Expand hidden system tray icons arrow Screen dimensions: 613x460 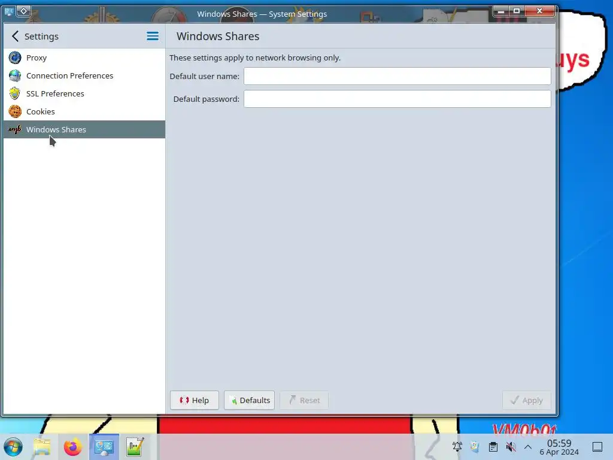tap(528, 446)
